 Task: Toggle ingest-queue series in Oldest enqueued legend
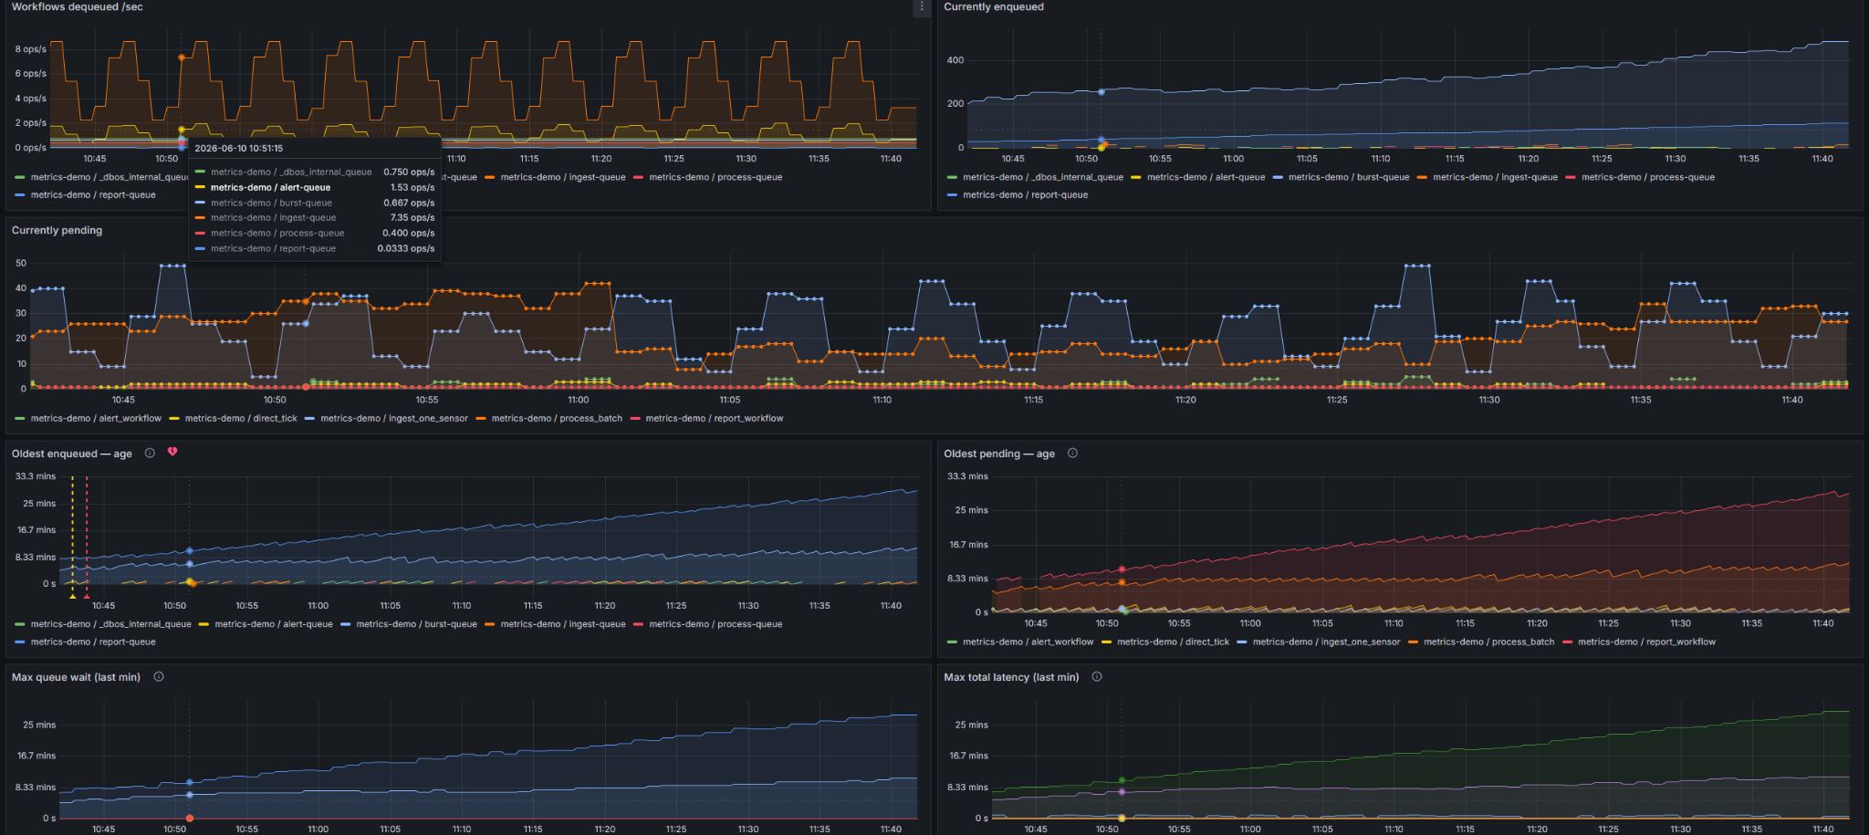click(563, 625)
